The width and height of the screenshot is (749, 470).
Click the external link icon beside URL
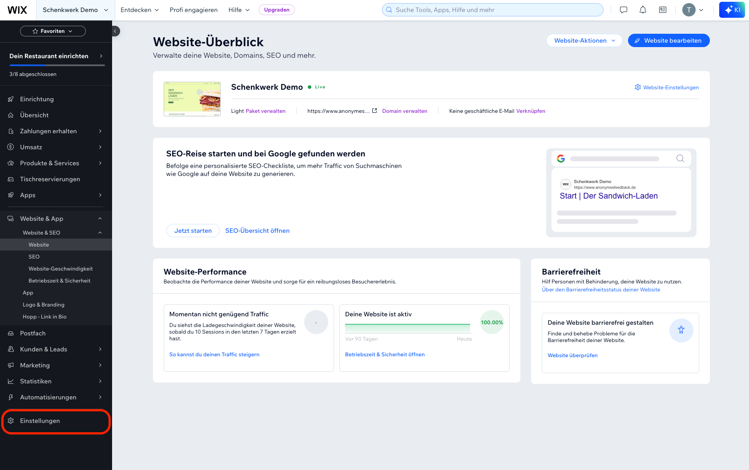pyautogui.click(x=374, y=111)
